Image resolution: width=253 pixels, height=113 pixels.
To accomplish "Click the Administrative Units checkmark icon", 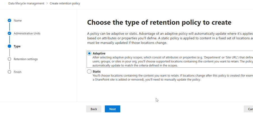I will tap(10, 33).
